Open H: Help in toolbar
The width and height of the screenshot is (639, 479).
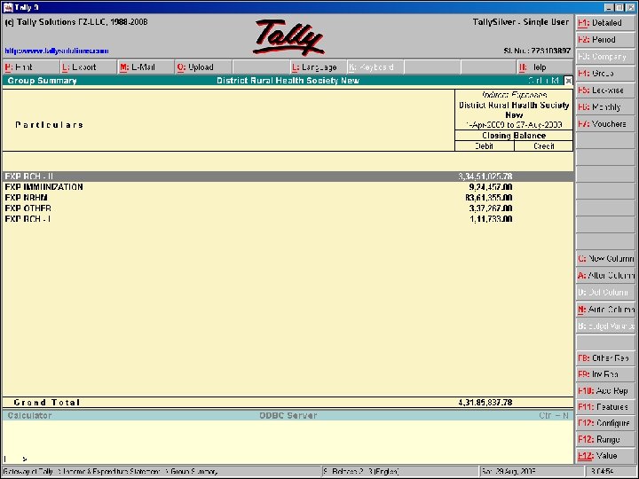pos(544,67)
